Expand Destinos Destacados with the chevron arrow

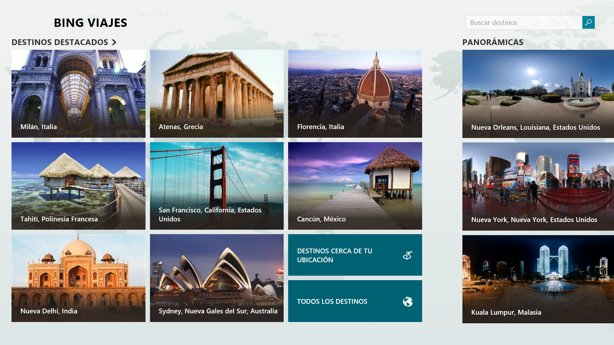[x=114, y=42]
